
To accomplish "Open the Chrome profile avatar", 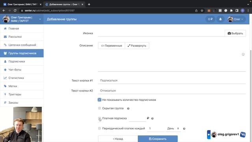I will click(x=243, y=11).
